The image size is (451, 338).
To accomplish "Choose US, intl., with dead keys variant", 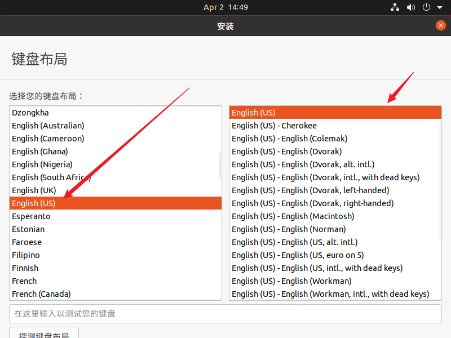I will coord(335,268).
